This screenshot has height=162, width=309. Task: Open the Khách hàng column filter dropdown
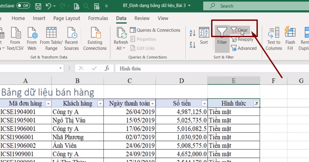tap(100, 103)
